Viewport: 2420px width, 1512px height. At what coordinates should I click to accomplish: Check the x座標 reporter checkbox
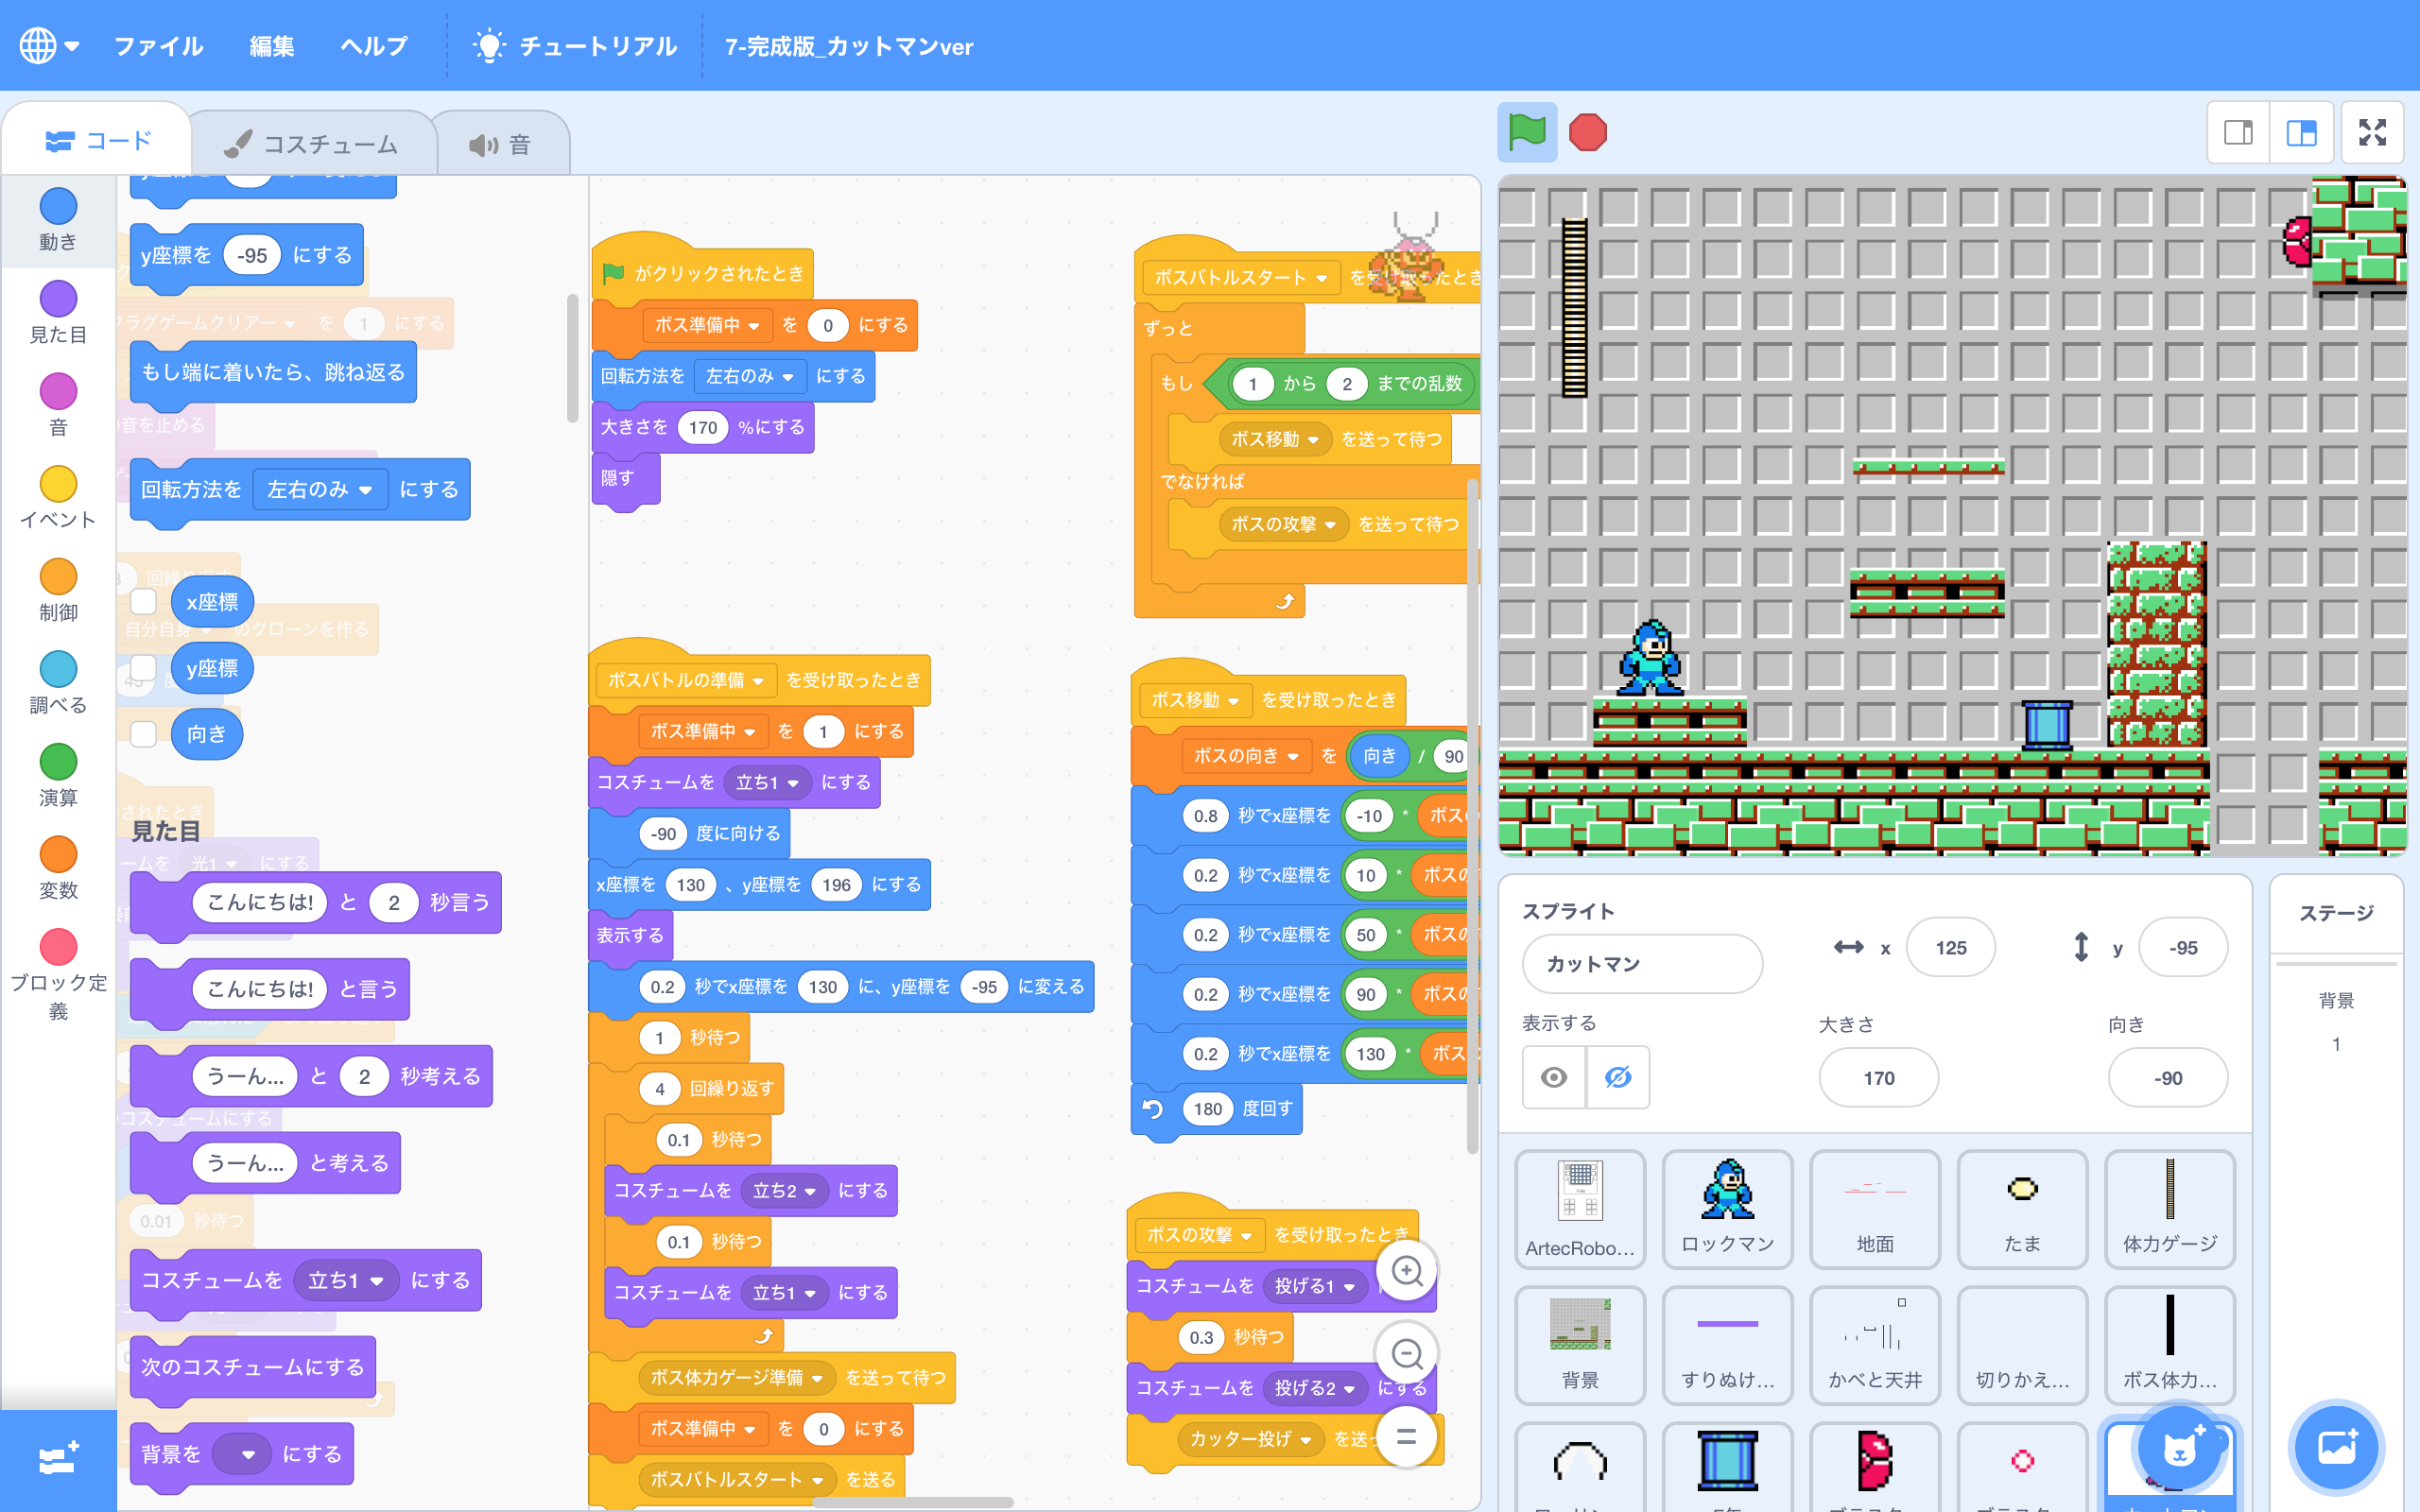coord(144,601)
